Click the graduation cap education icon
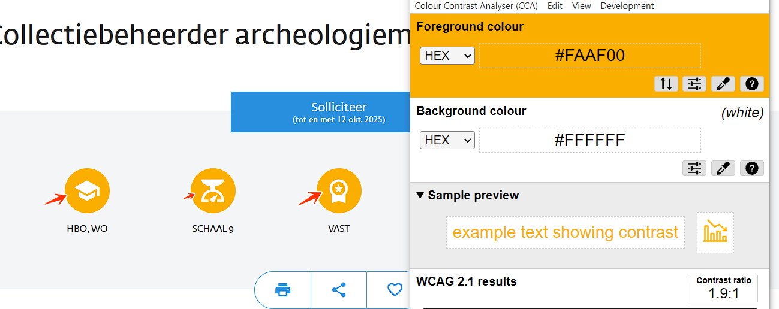779x309 pixels. (x=87, y=191)
